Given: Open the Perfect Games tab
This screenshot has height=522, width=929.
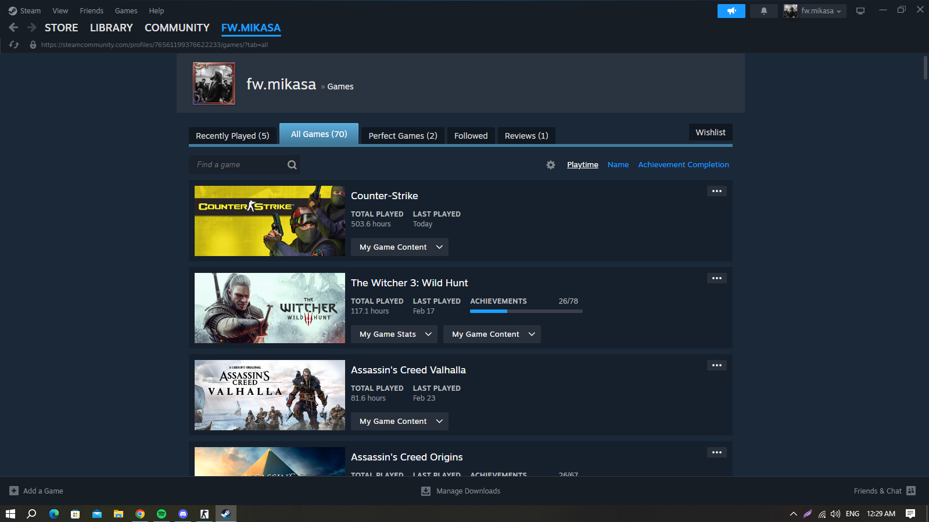Looking at the screenshot, I should tap(403, 136).
